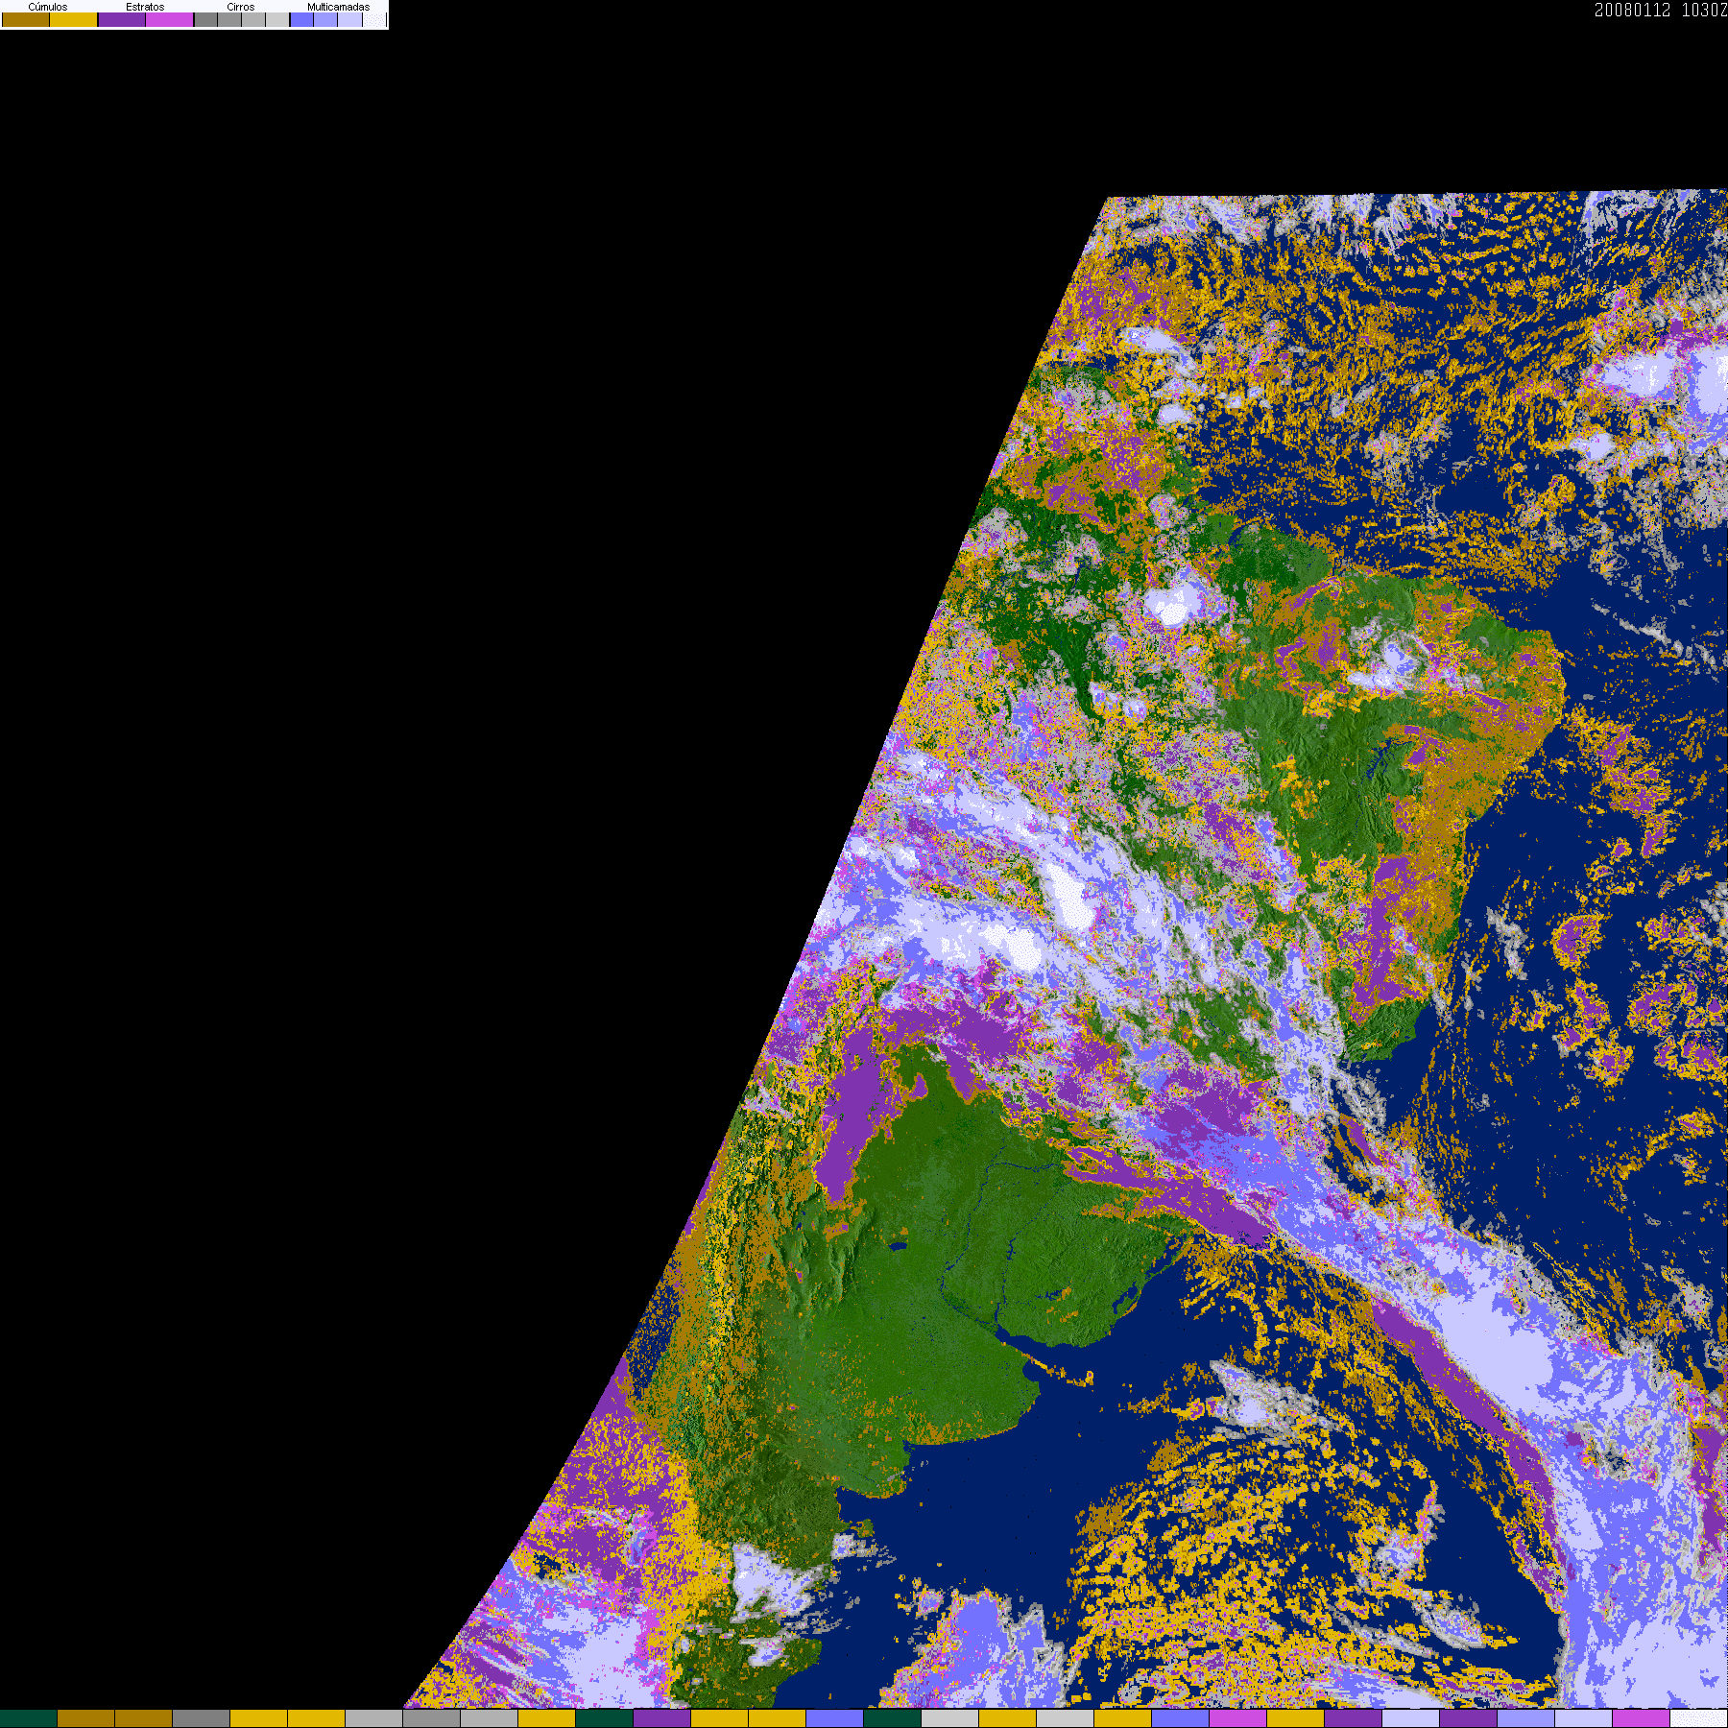Choose the second-darkest blue Multicamadas swatch

click(x=325, y=19)
